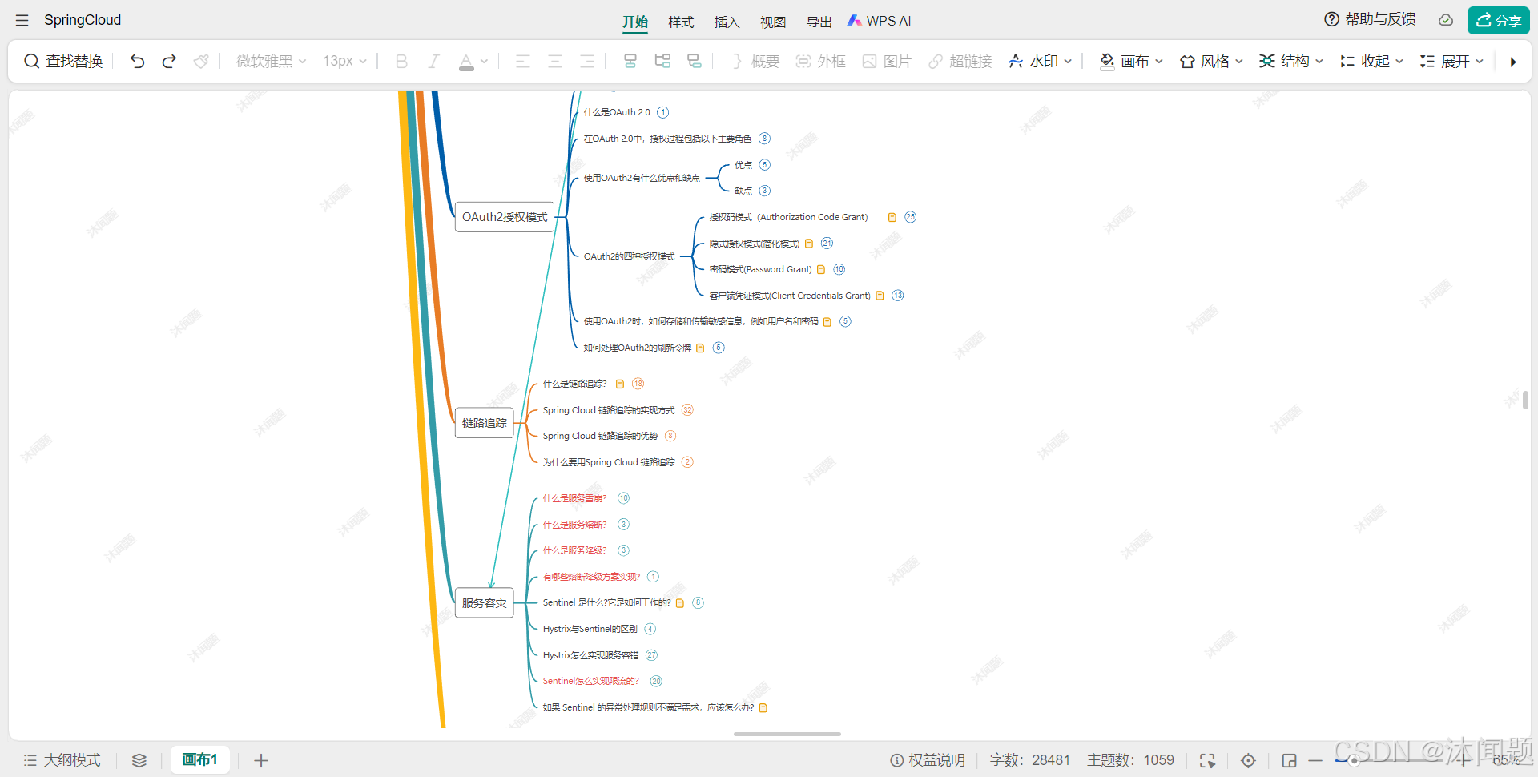Toggle italic formatting
The height and width of the screenshot is (777, 1538).
coord(433,62)
